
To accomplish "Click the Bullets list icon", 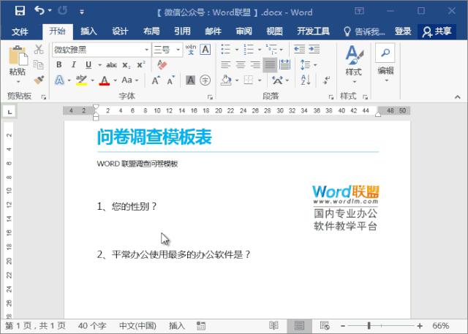I will click(226, 49).
